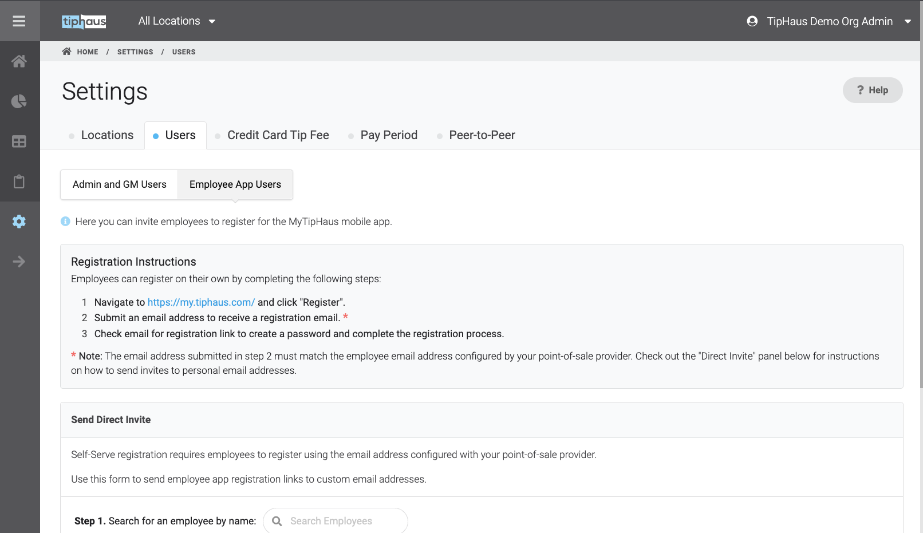The width and height of the screenshot is (923, 533).
Task: Click the Help button
Action: 872,90
